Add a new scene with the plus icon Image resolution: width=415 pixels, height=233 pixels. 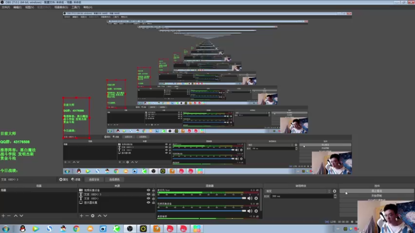(x=3, y=216)
